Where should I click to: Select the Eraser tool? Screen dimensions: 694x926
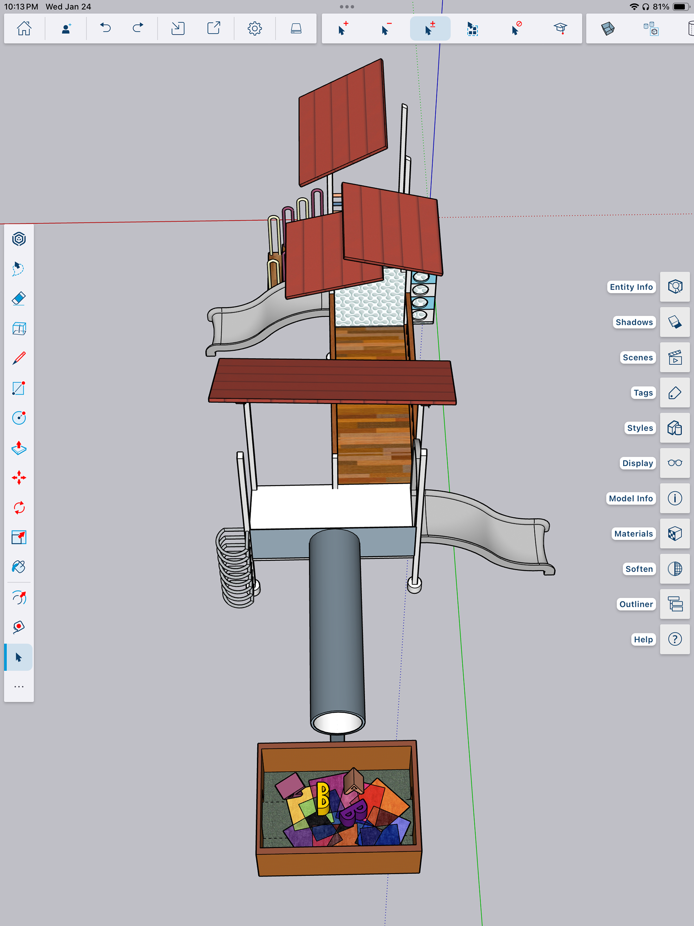coord(19,298)
